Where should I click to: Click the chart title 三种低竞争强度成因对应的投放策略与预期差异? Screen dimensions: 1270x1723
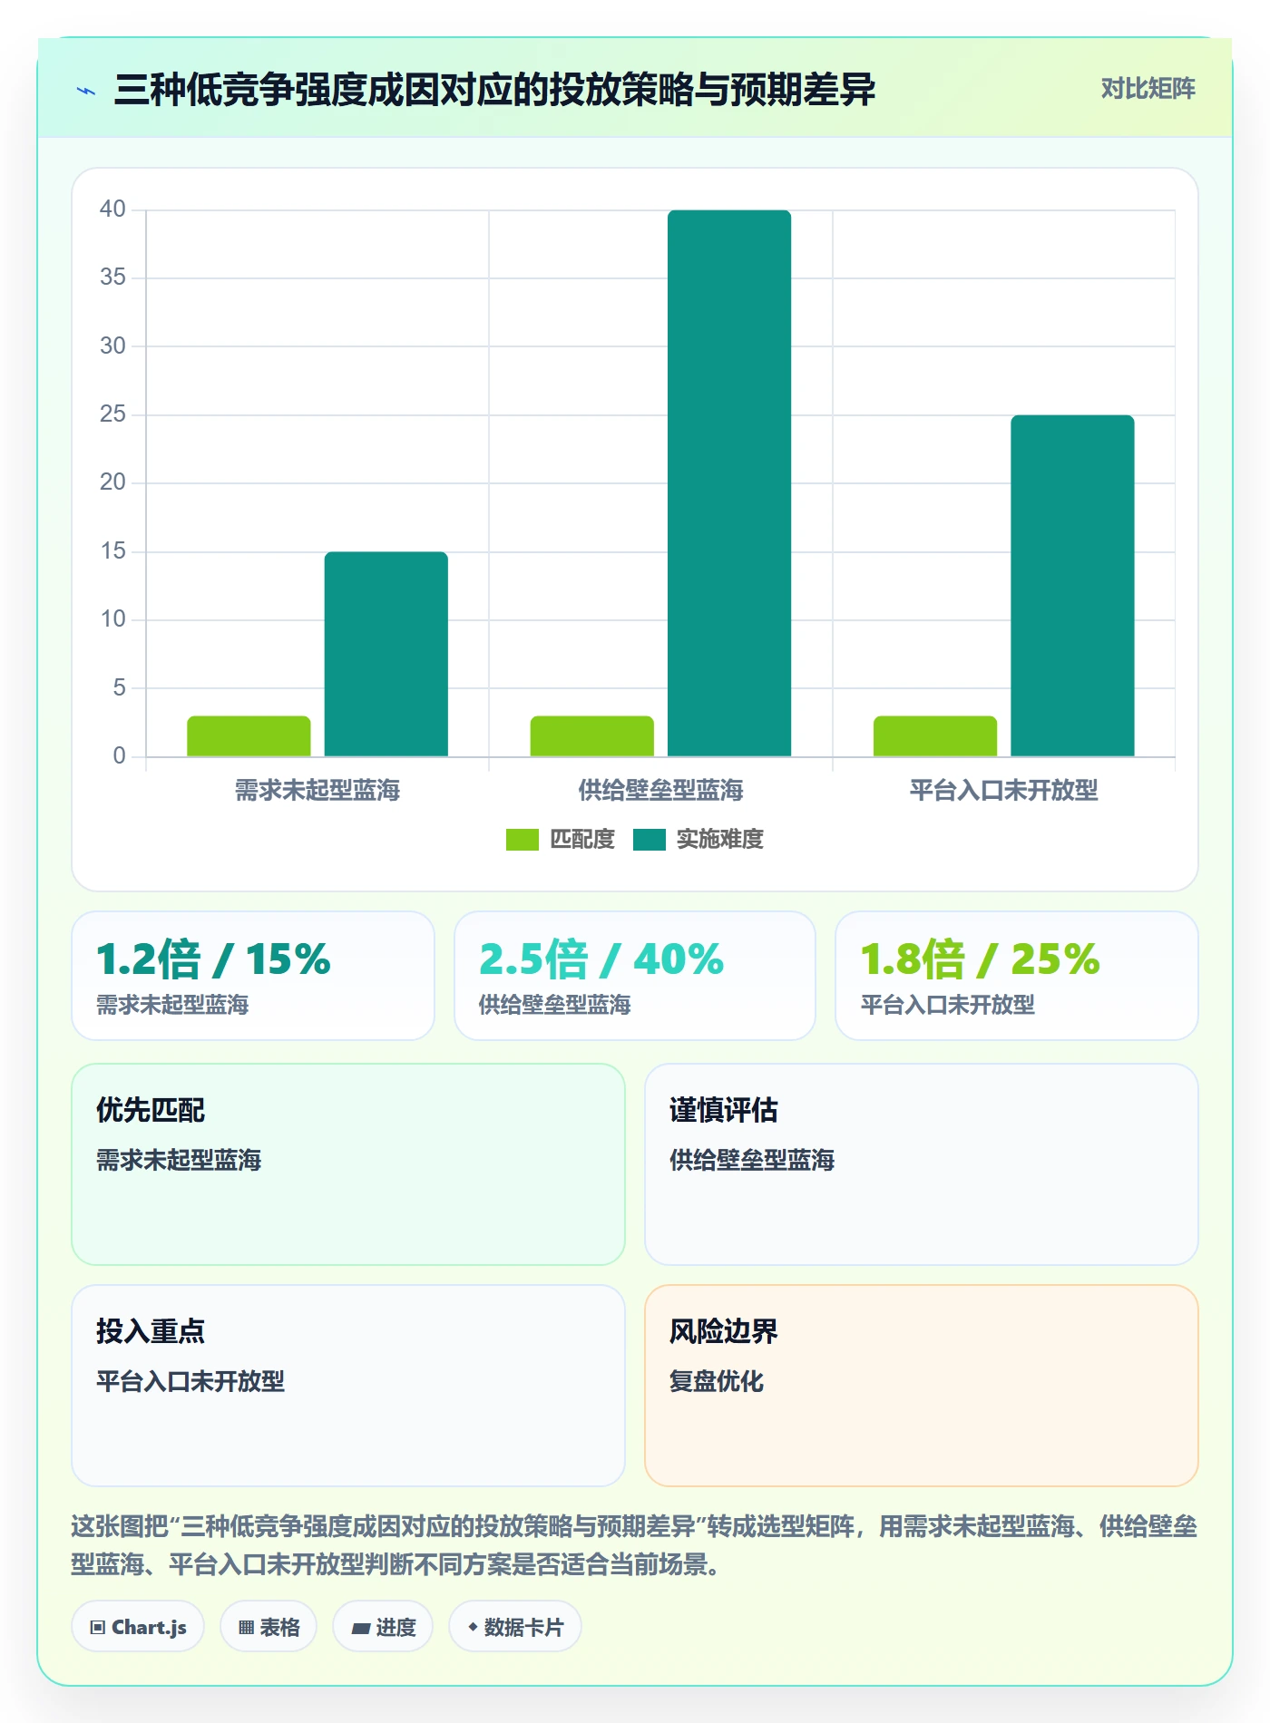click(494, 90)
